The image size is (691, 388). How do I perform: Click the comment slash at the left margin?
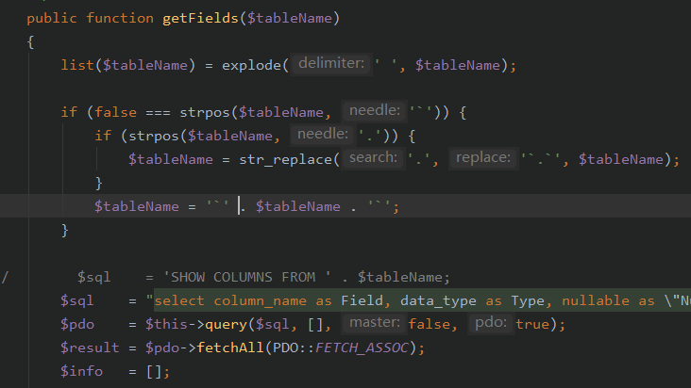pos(6,277)
